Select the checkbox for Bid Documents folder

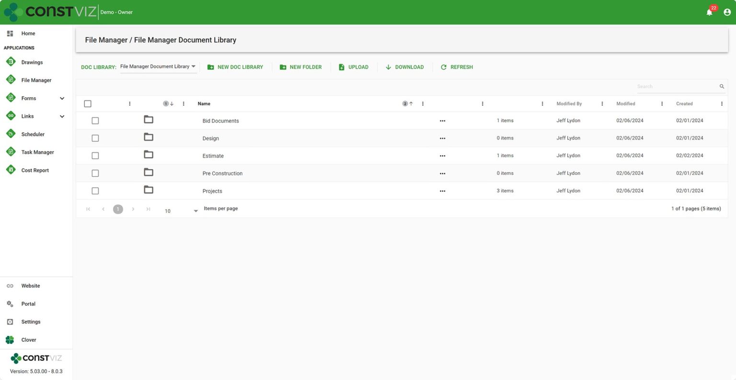pyautogui.click(x=95, y=120)
